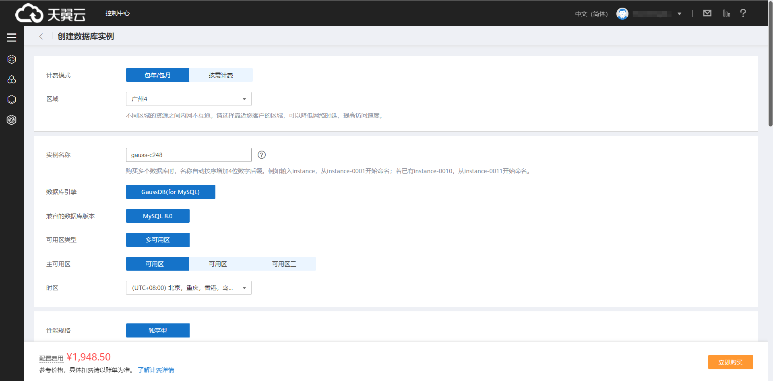Click the Tianyi Cloud logo
The width and height of the screenshot is (773, 381).
[50, 13]
